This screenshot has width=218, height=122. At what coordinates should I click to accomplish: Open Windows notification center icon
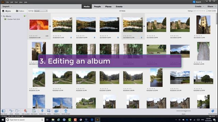tap(214, 120)
